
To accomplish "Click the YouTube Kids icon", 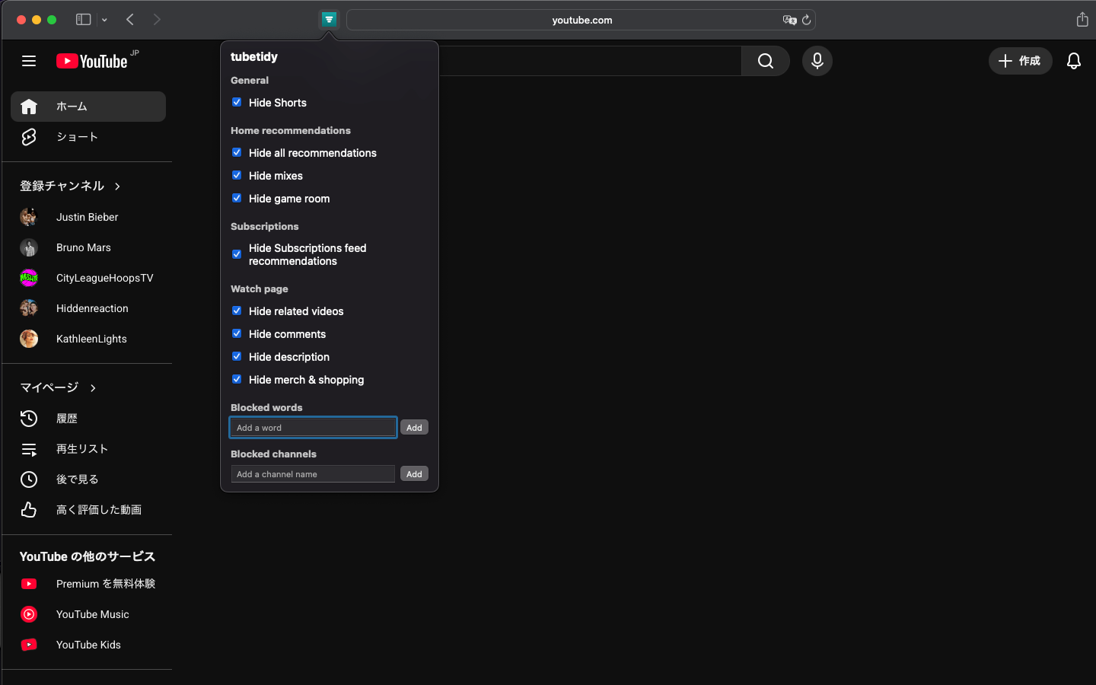I will [29, 645].
